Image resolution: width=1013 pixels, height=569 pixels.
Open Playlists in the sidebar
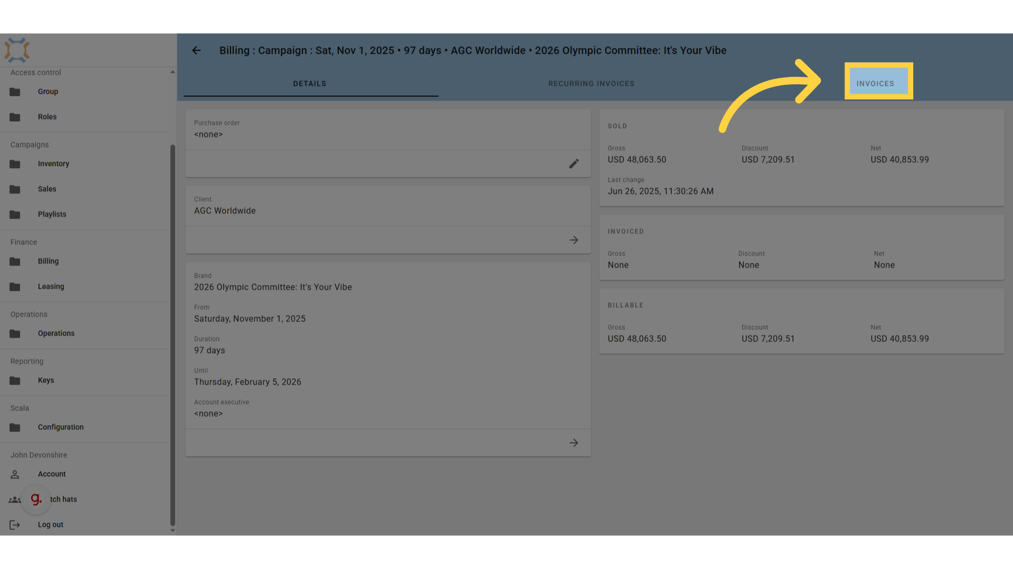click(52, 214)
